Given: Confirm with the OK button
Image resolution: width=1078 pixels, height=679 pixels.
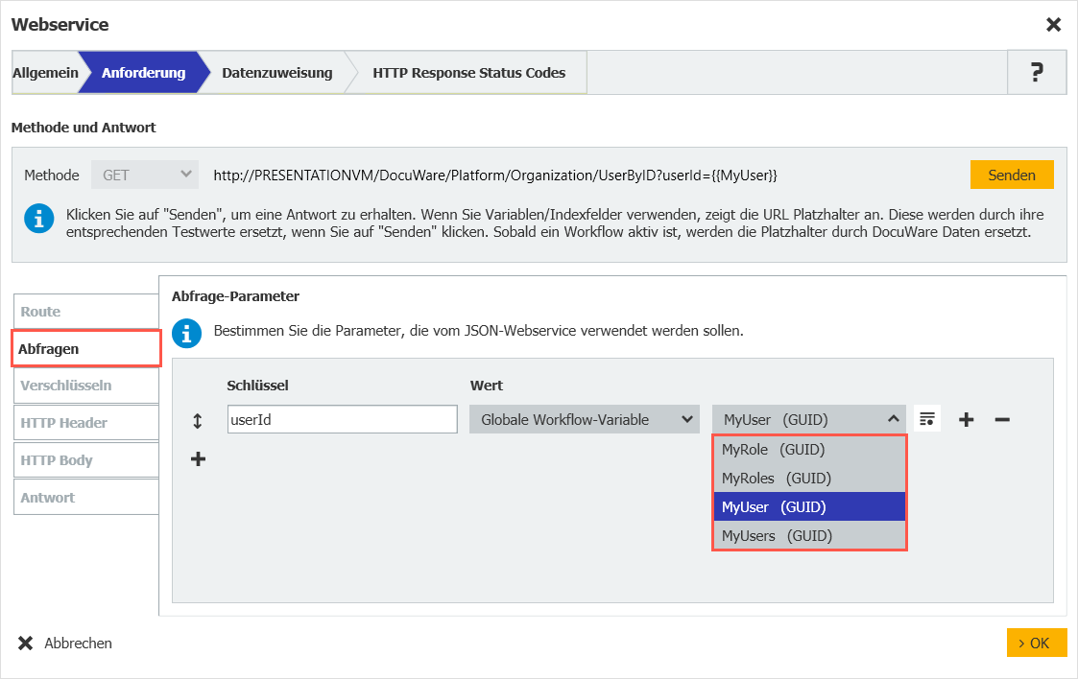Looking at the screenshot, I should coord(1036,643).
